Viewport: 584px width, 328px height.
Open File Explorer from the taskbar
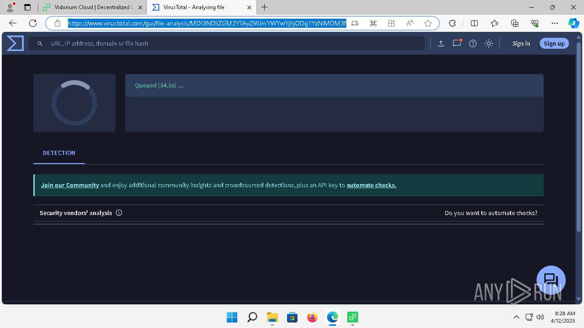click(x=272, y=317)
